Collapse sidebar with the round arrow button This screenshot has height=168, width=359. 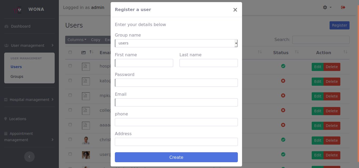pos(29,157)
